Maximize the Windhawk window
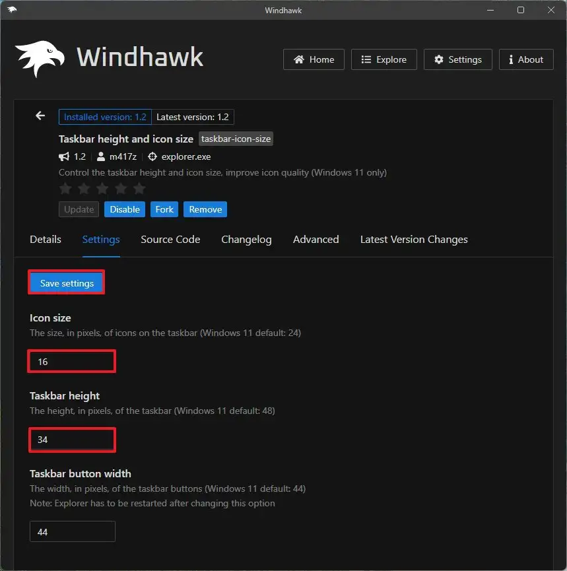The width and height of the screenshot is (567, 571). tap(521, 10)
